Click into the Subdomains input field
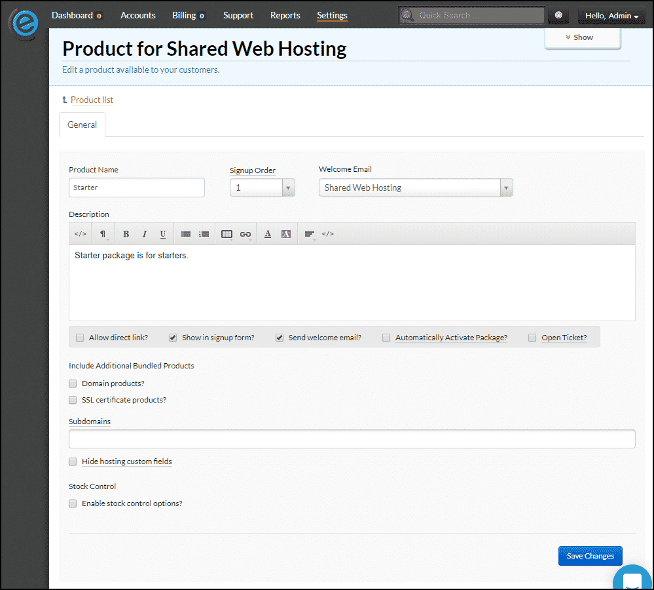Viewport: 654px width, 590px height. coord(352,439)
